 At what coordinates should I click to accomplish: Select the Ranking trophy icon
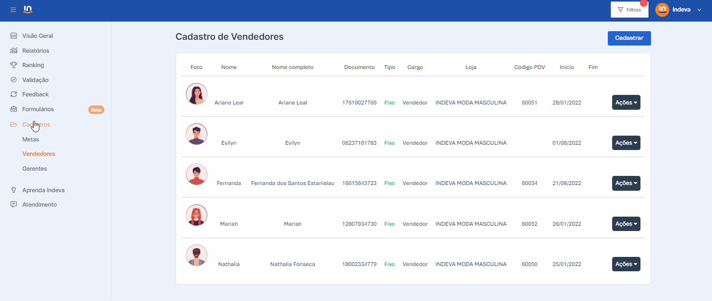point(14,65)
